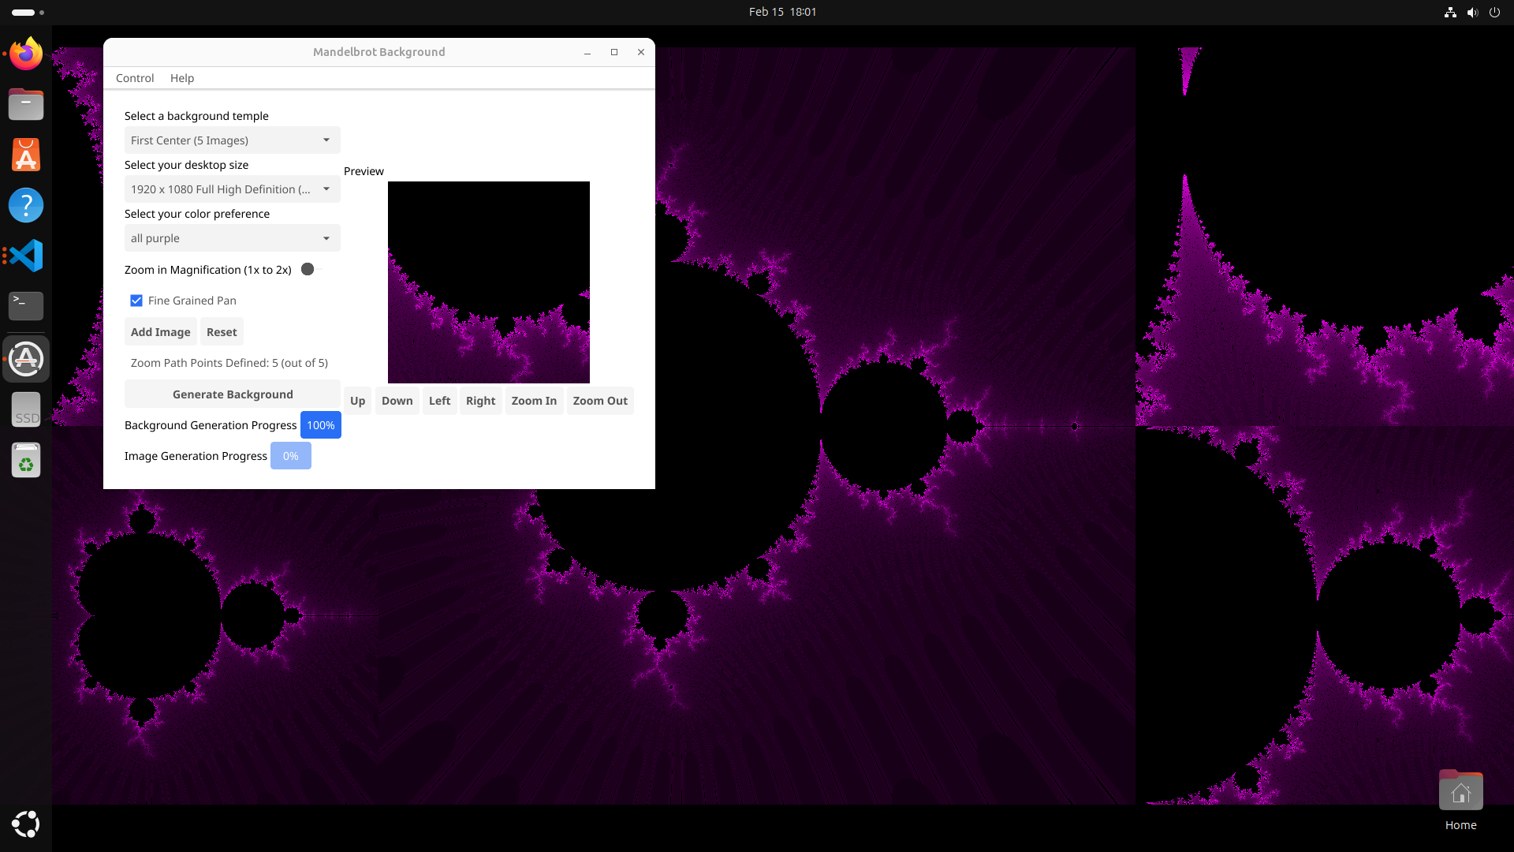
Task: Click Generate Background button
Action: pos(233,394)
